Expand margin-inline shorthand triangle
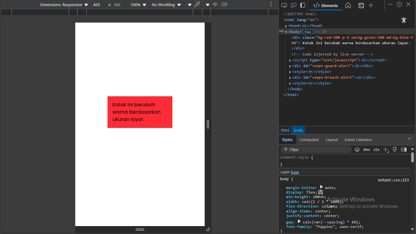This screenshot has height=234, width=416. pos(321,187)
